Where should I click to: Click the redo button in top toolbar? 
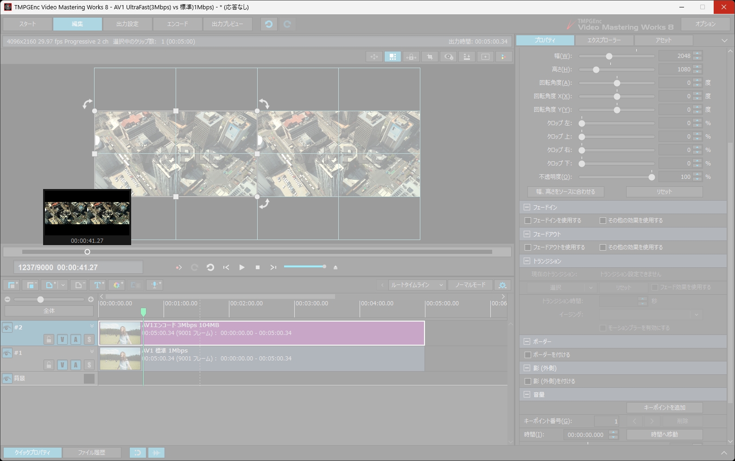point(287,24)
